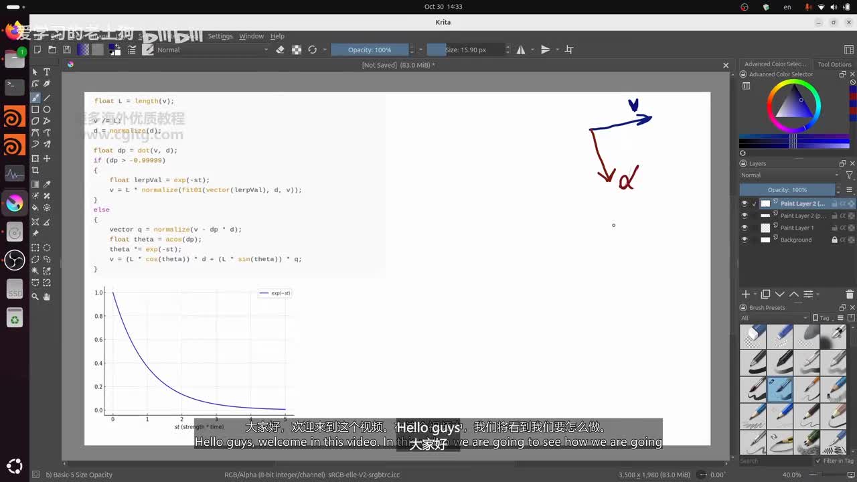Select the Gradient tool
Image resolution: width=857 pixels, height=482 pixels.
pyautogui.click(x=35, y=184)
